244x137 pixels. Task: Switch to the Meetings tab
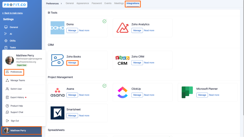(119, 3)
